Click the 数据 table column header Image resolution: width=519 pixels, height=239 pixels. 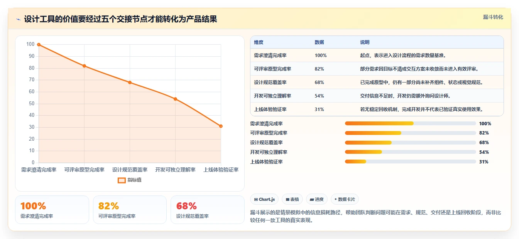click(319, 42)
